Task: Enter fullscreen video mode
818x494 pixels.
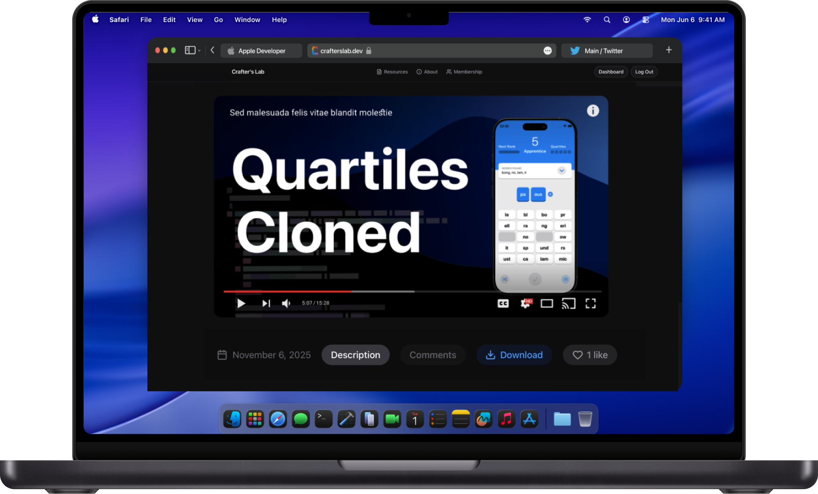Action: coord(591,304)
